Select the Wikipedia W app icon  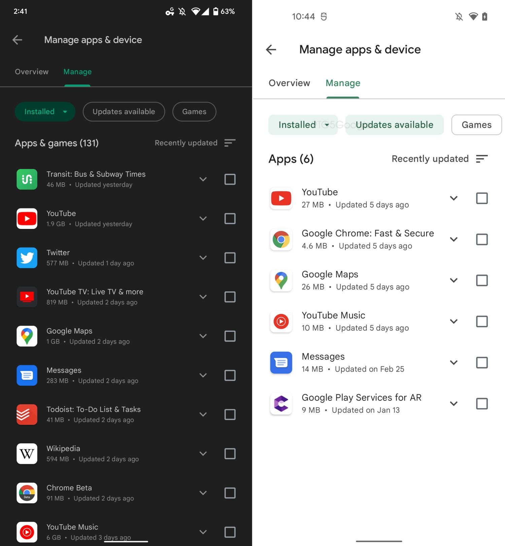point(27,454)
